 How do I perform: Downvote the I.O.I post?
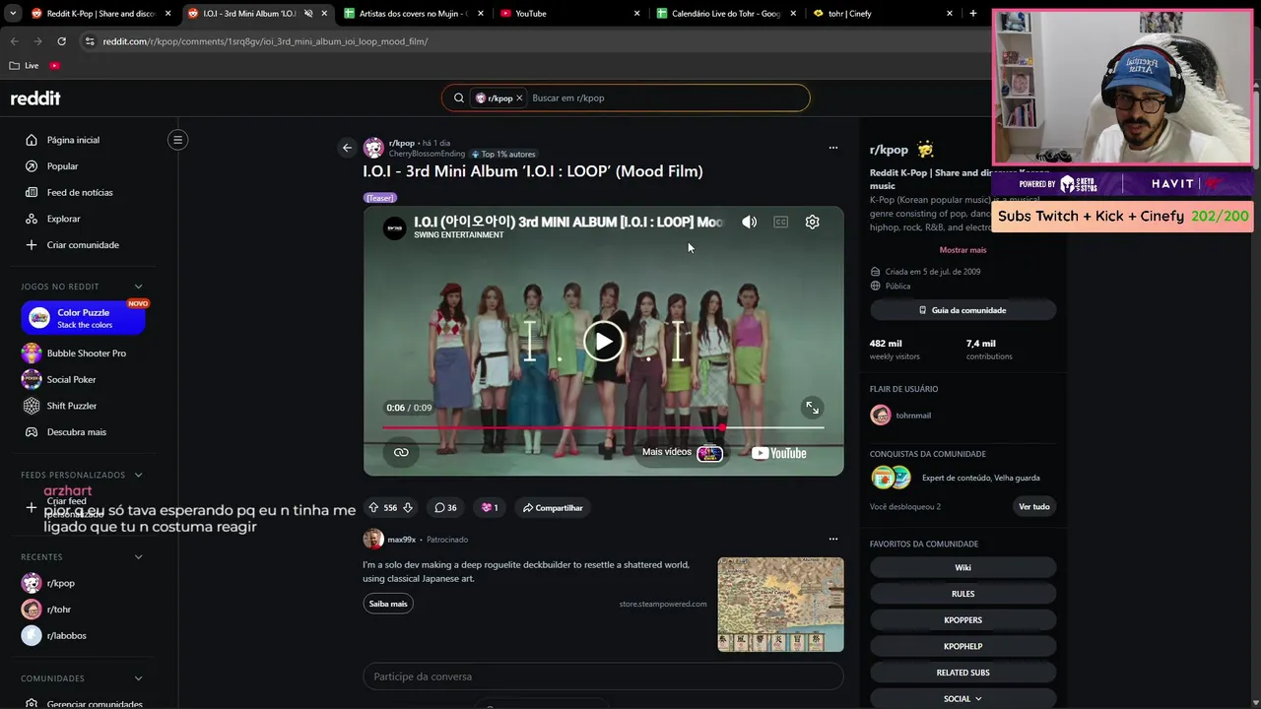(408, 508)
